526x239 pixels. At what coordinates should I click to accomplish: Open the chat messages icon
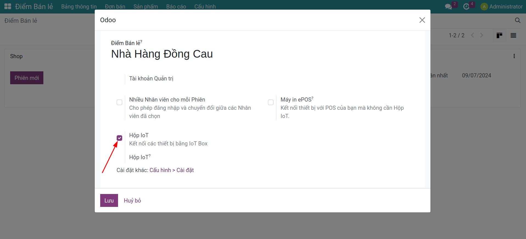click(448, 7)
